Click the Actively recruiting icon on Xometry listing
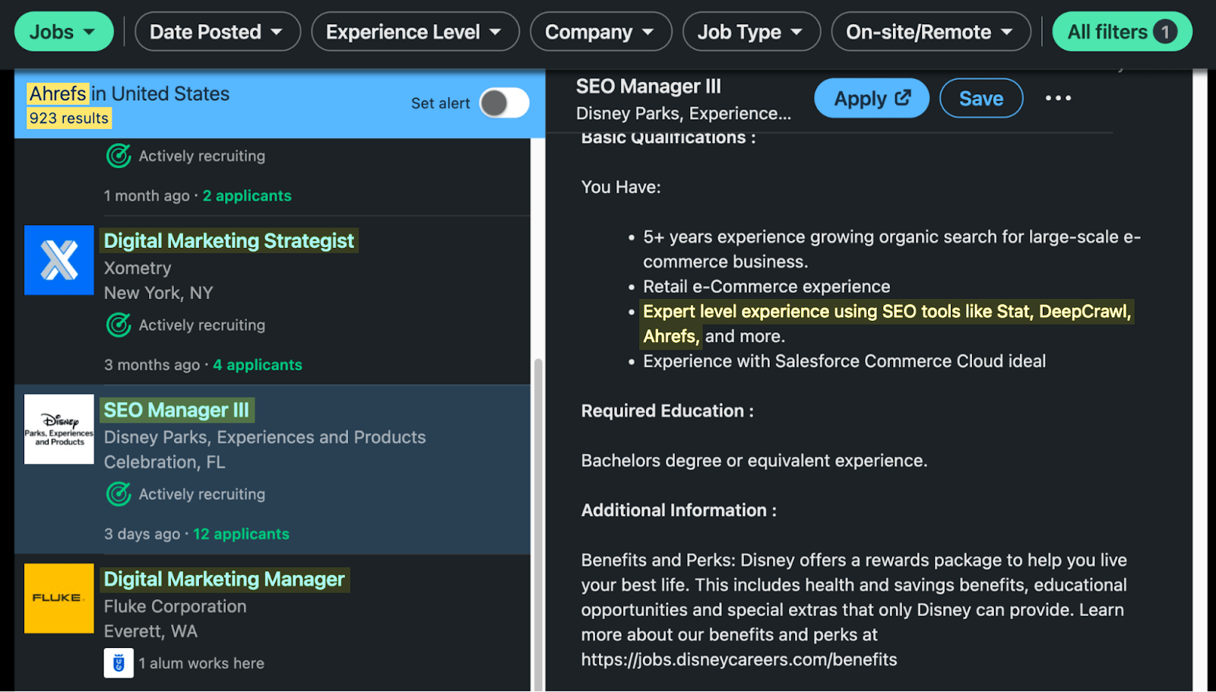The image size is (1216, 692). 119,325
